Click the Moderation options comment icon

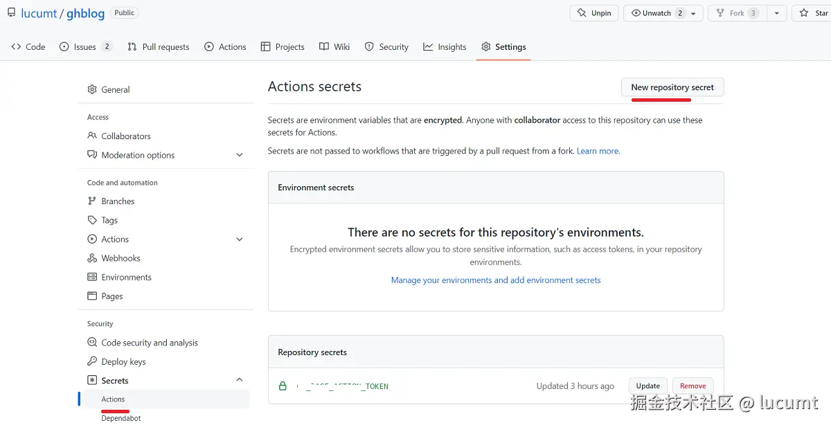tap(92, 155)
